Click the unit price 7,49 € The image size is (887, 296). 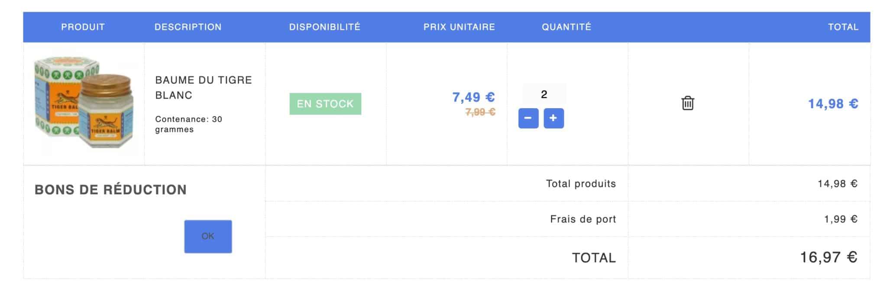pos(473,97)
